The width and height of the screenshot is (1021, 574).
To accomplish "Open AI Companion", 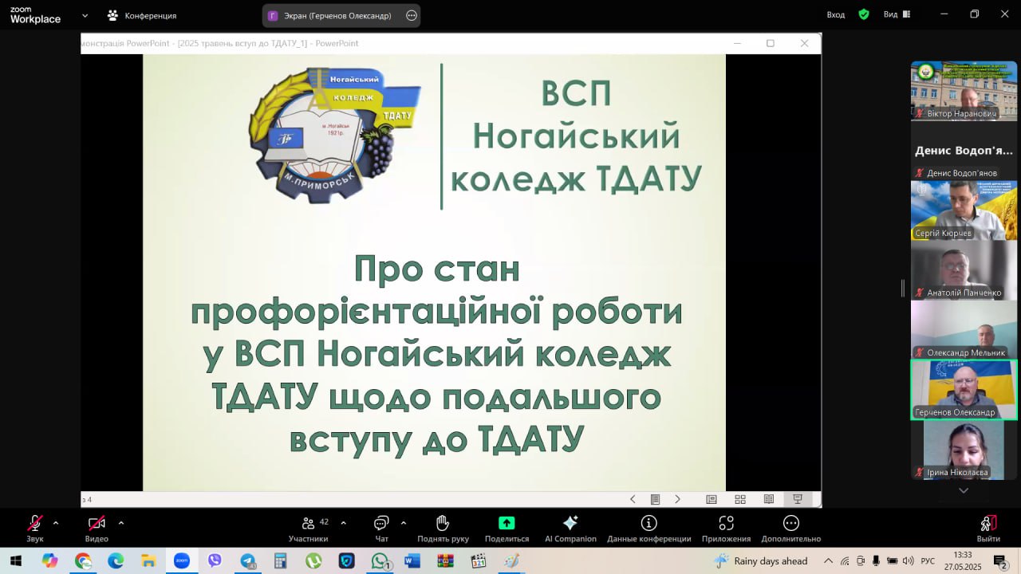I will coord(570,529).
